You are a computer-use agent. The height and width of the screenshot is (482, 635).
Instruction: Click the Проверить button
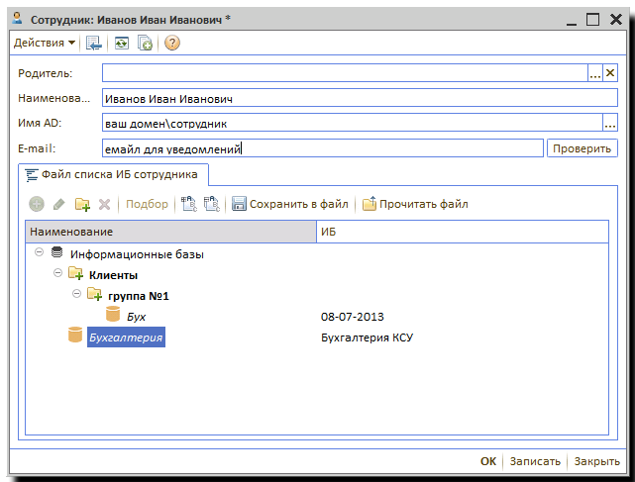tap(582, 148)
